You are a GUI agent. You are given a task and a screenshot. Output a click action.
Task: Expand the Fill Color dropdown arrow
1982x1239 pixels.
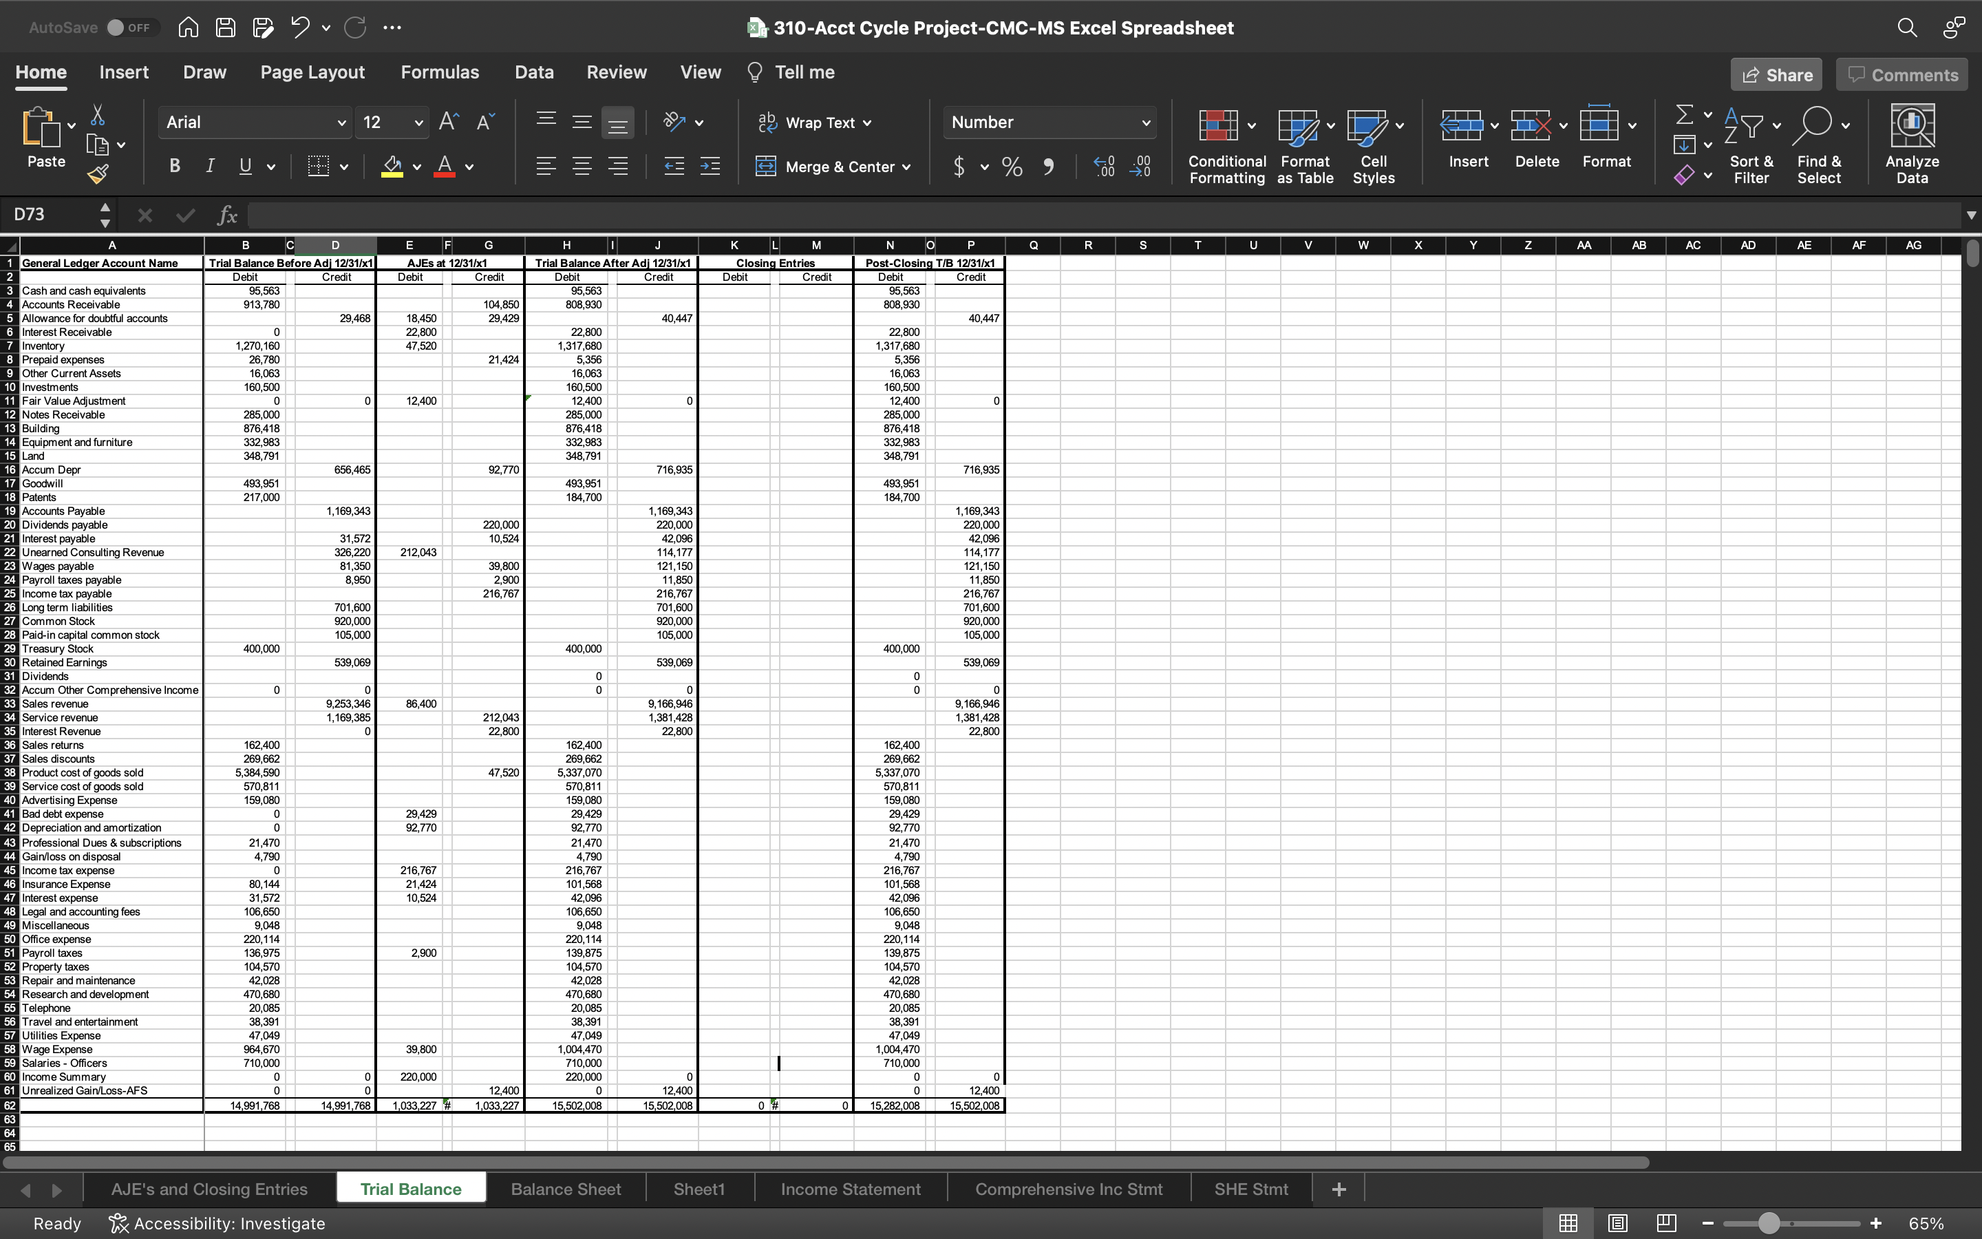[x=417, y=167]
